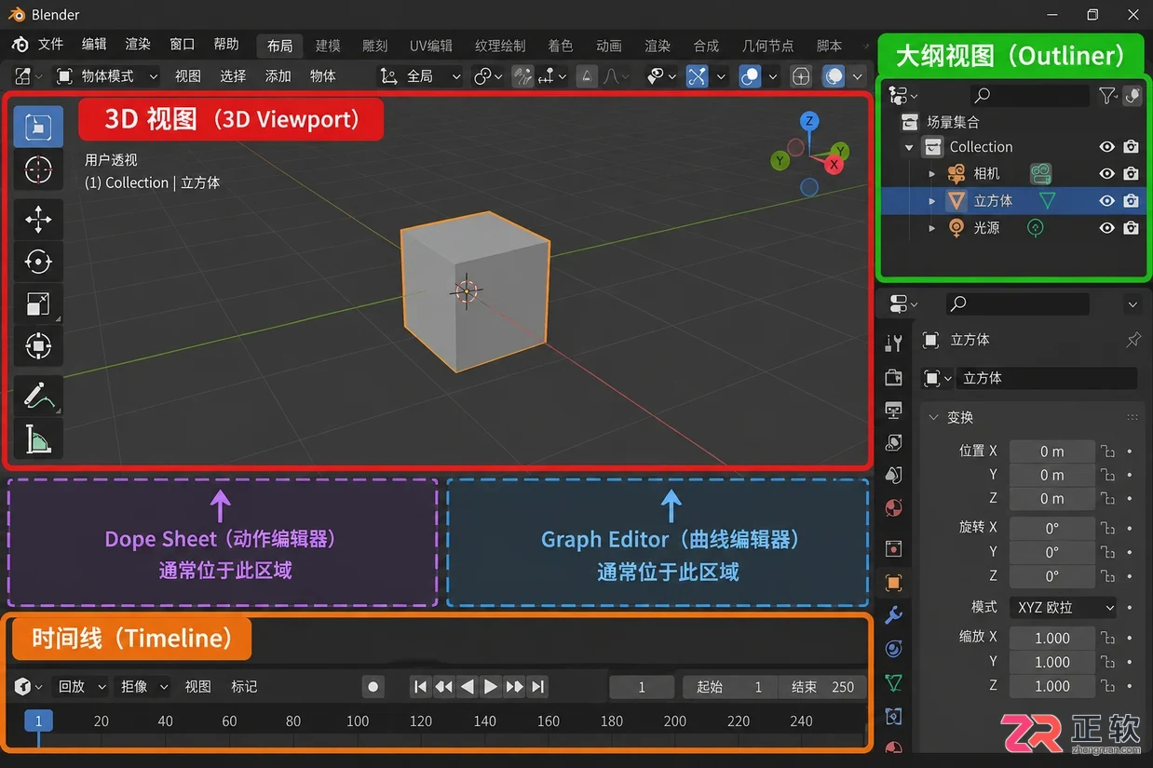The height and width of the screenshot is (768, 1153).
Task: Click frame 100 on the timeline ruler
Action: [358, 721]
